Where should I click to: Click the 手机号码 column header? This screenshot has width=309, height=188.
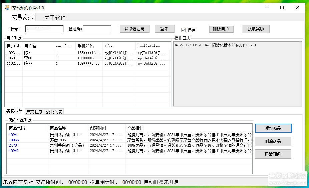coord(89,46)
